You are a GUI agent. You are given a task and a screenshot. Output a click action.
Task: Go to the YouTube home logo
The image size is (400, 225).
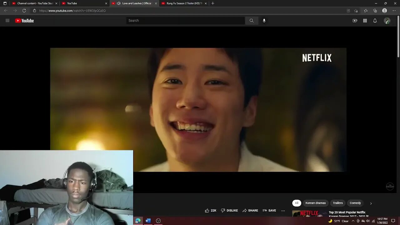coord(24,21)
